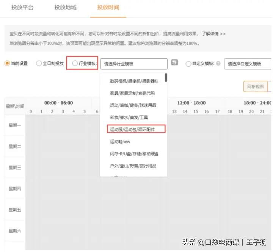The height and width of the screenshot is (252, 273).
Task: Click hour 21 column header
Action: coord(262,111)
